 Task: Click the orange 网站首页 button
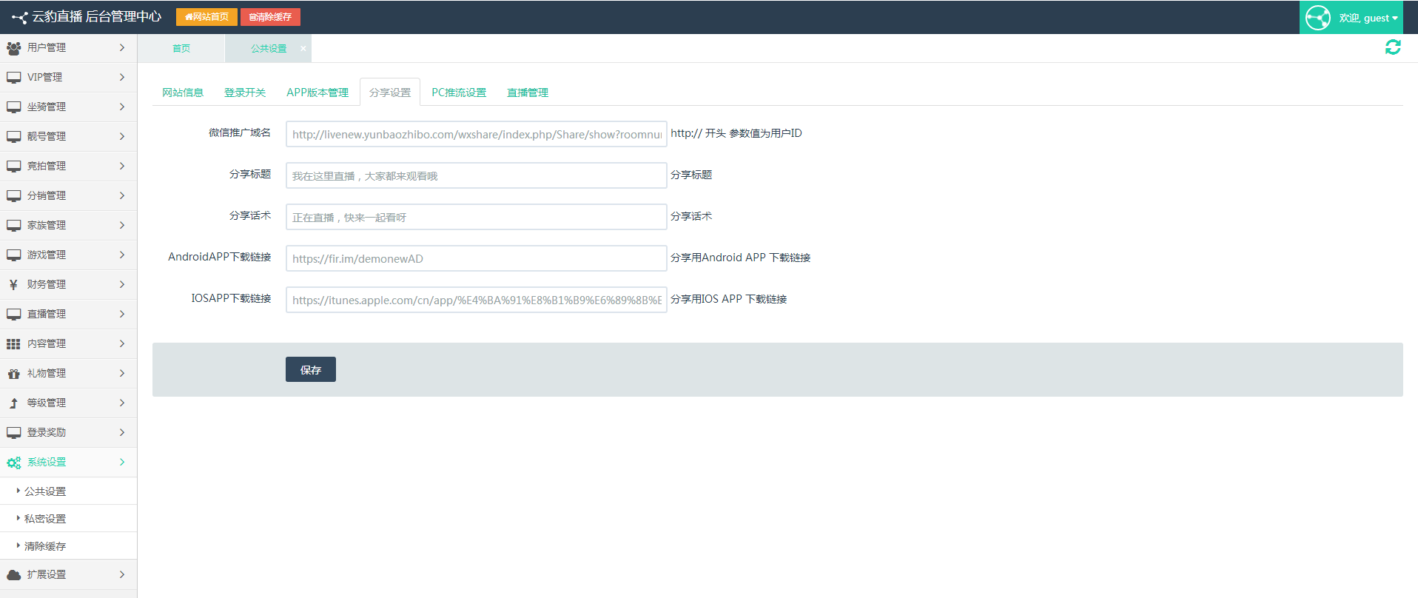[x=206, y=17]
